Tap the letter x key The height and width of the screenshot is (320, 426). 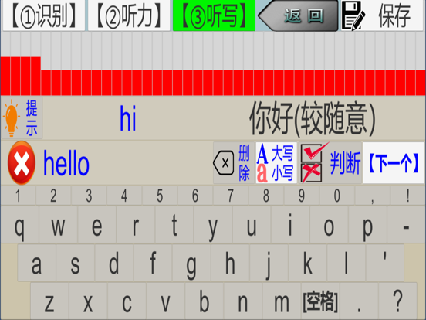88,301
